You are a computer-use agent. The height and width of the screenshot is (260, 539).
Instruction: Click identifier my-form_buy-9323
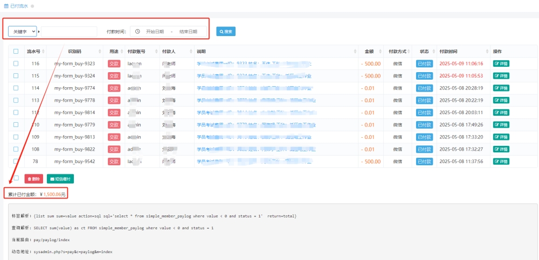pyautogui.click(x=74, y=64)
